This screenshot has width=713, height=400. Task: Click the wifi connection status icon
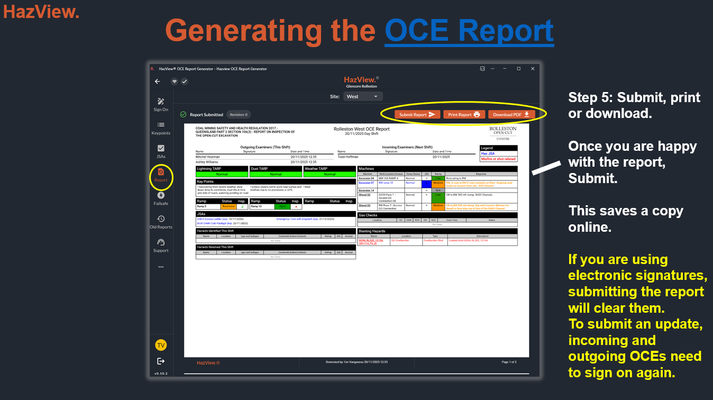[174, 81]
